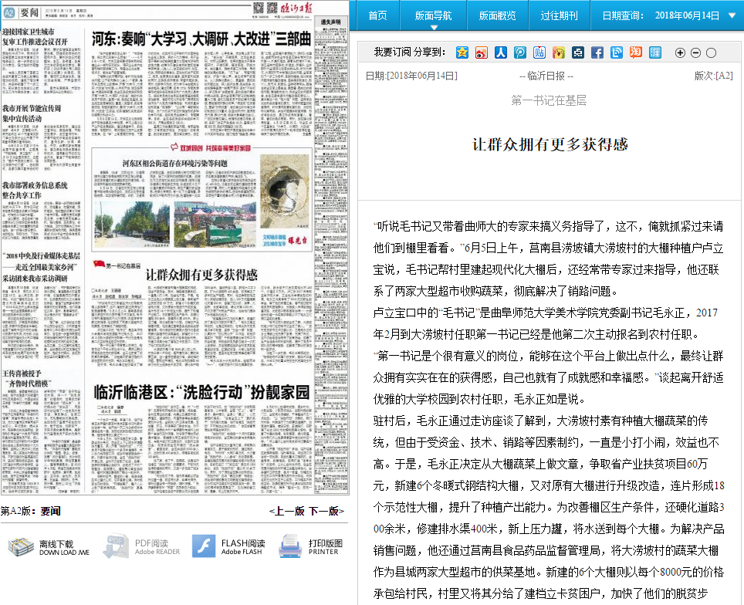This screenshot has width=744, height=605.
Task: Expand the 版面导航 navigation menu
Action: coord(433,15)
